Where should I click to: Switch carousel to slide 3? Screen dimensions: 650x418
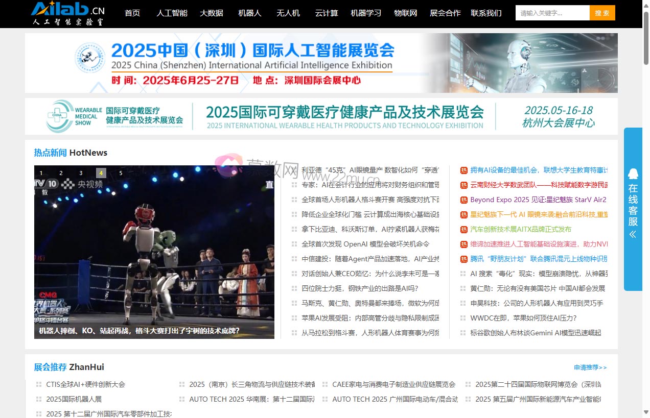pyautogui.click(x=81, y=173)
